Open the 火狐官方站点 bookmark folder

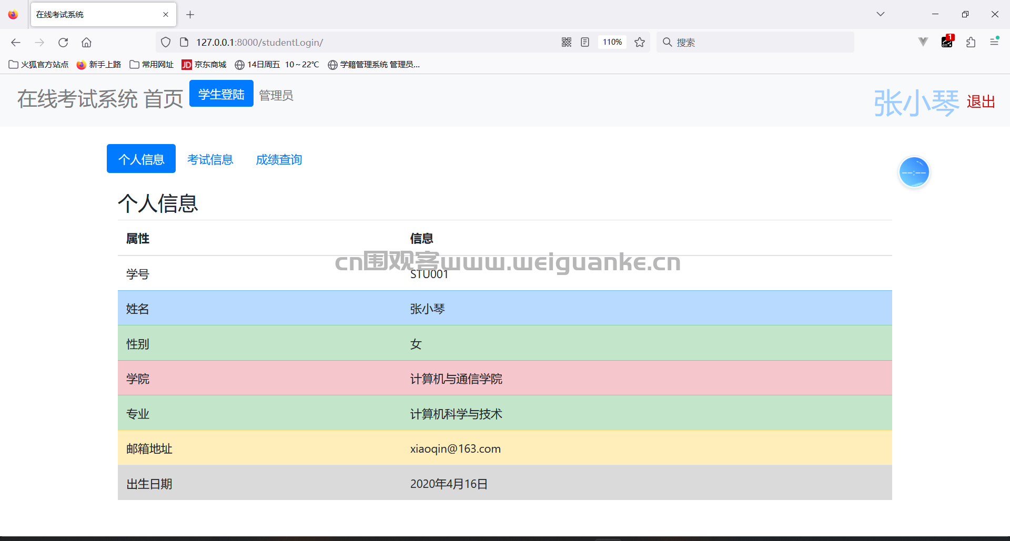[39, 65]
